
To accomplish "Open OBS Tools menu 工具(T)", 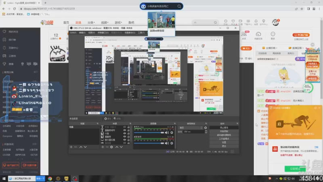I will click(141, 33).
